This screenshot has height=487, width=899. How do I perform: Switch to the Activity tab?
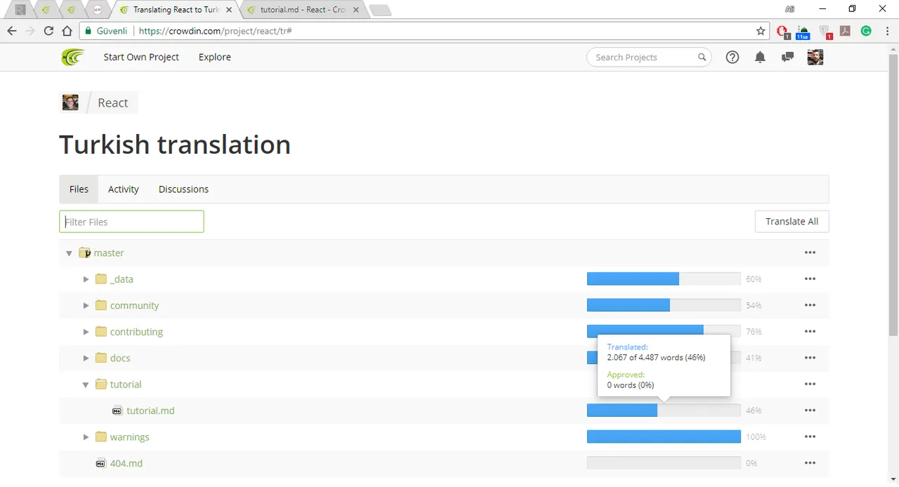click(124, 189)
